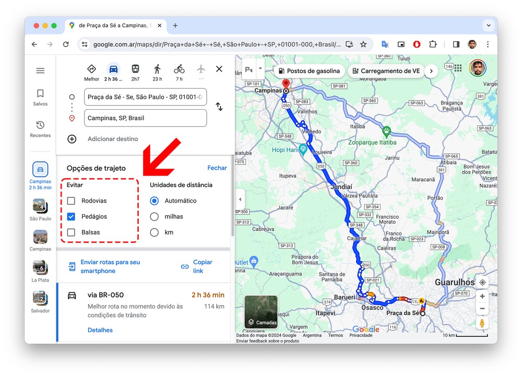The image size is (522, 376).
Task: Close the directions panel
Action: [219, 69]
